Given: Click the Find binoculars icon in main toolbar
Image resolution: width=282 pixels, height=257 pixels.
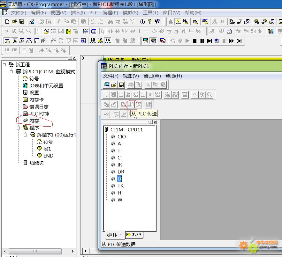Looking at the screenshot, I should click(111, 22).
